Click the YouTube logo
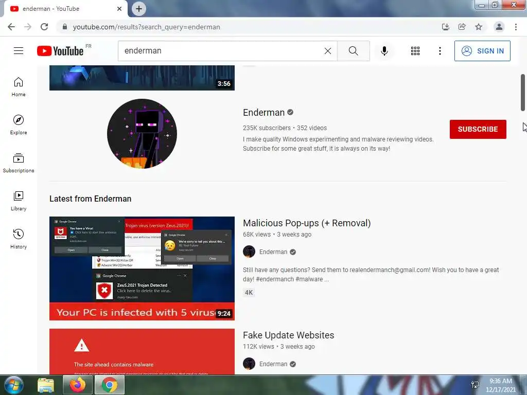The width and height of the screenshot is (527, 395). point(60,51)
